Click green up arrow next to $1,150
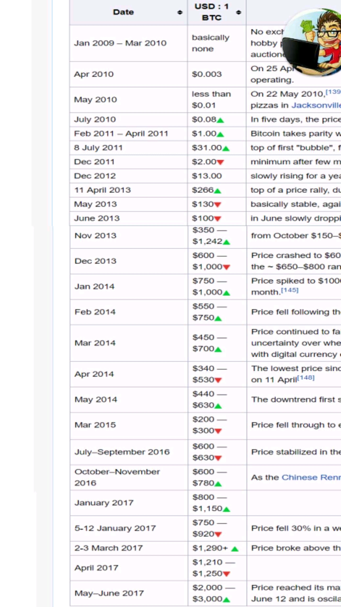This screenshot has width=341, height=607. [226, 509]
